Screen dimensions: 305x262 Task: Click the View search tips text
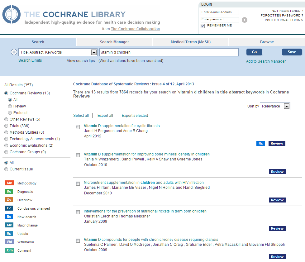click(81, 61)
